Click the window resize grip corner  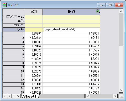coord(121,97)
